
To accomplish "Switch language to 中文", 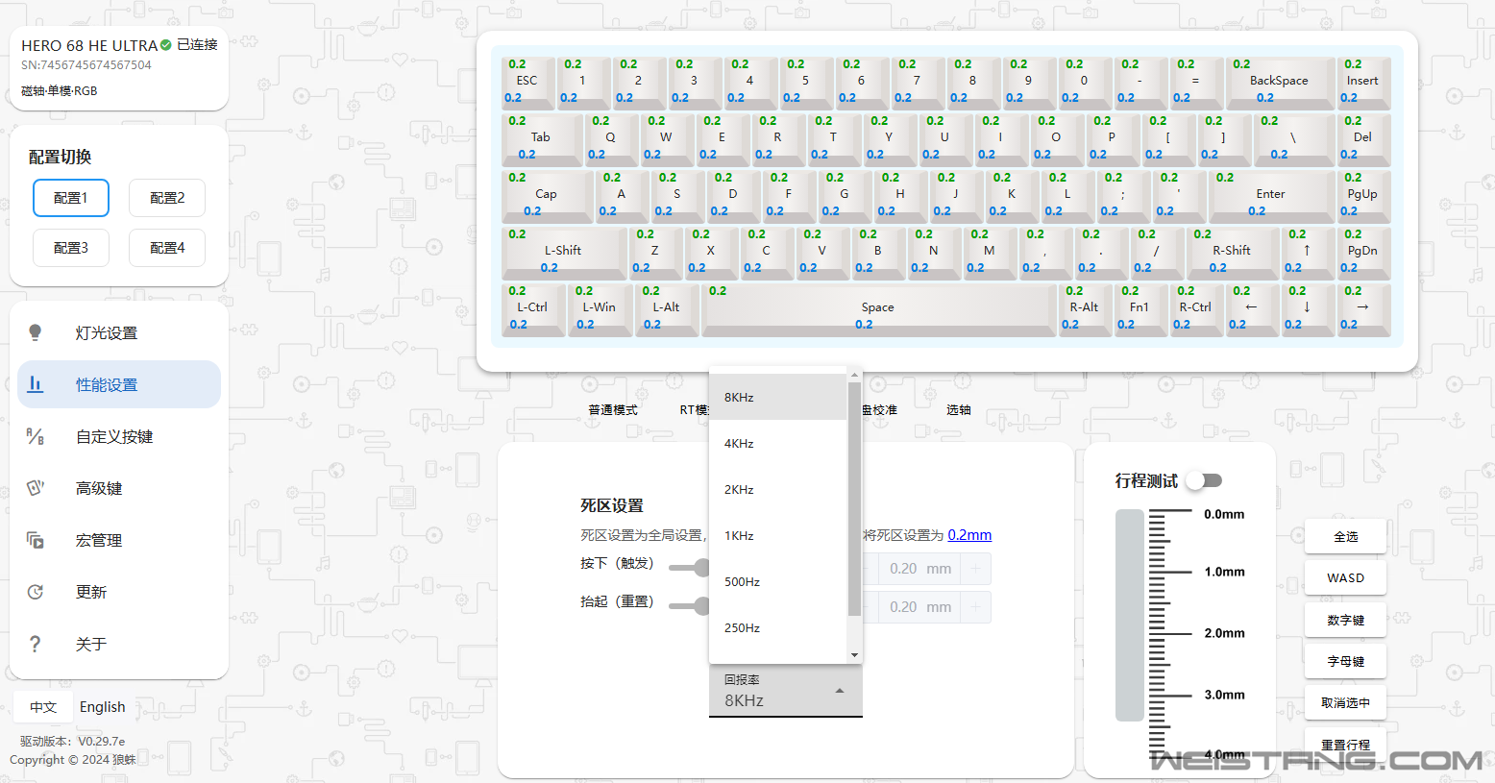I will click(x=43, y=707).
